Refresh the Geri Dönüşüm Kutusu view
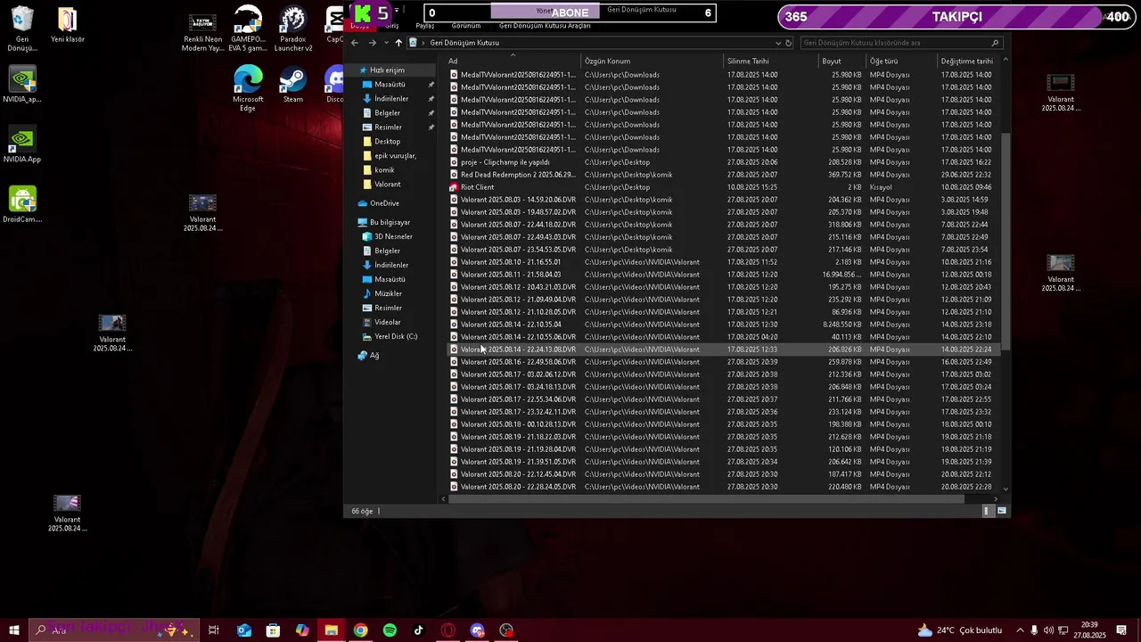 pos(788,43)
